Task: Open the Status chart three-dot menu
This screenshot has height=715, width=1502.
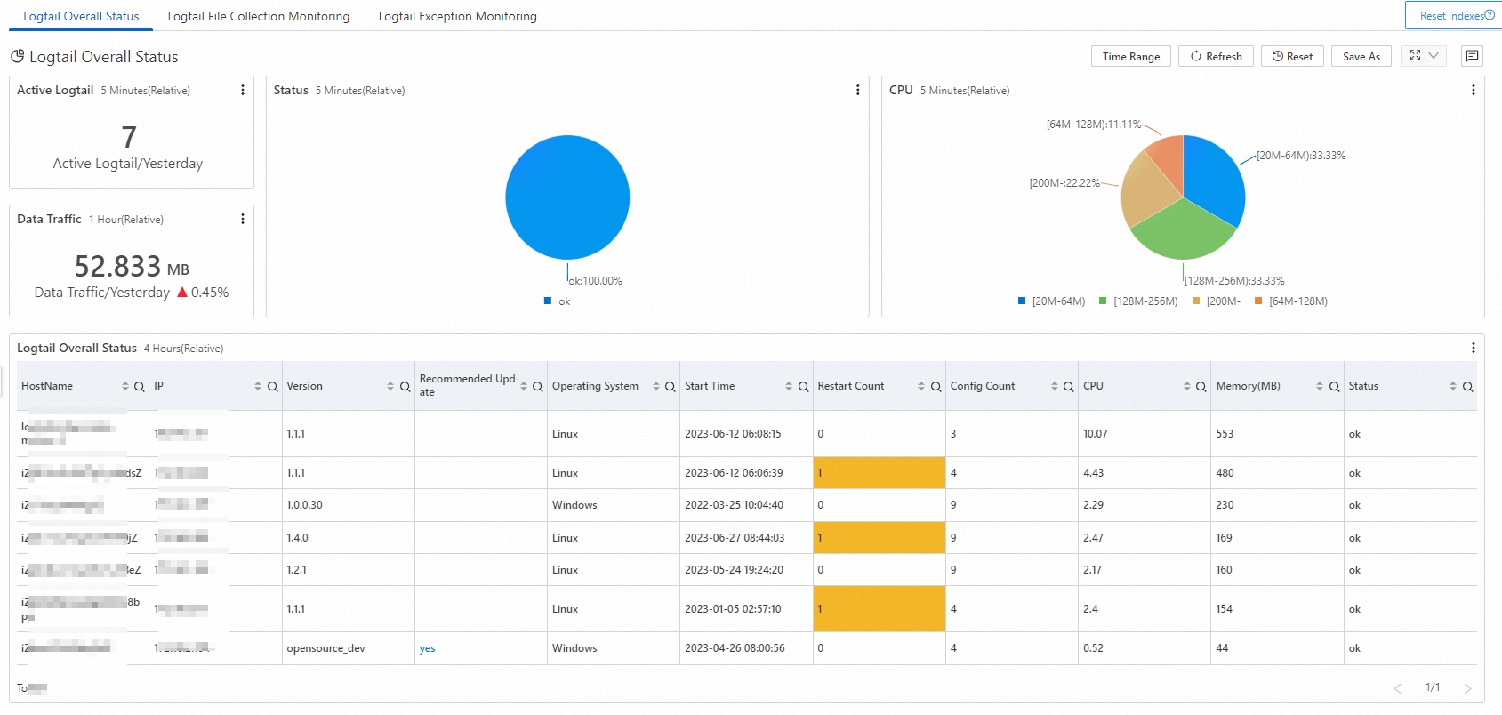Action: (x=857, y=90)
